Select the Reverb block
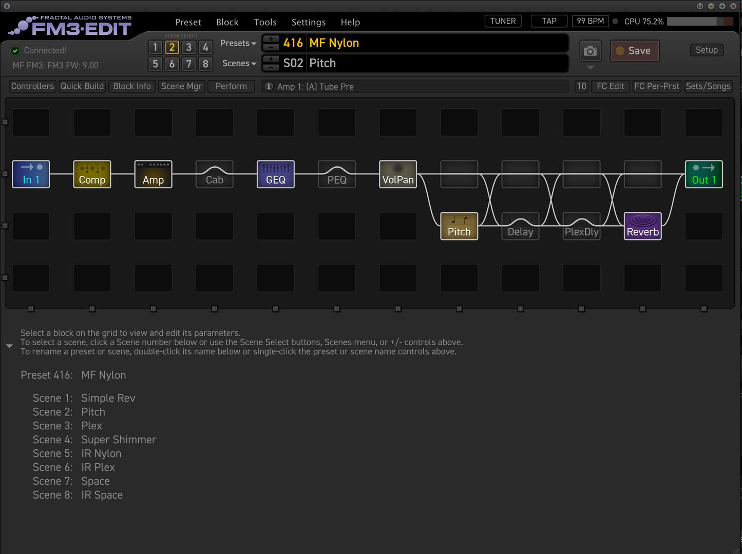Viewport: 742px width, 554px height. (x=642, y=226)
